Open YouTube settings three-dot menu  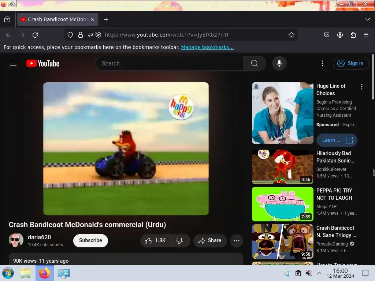point(322,63)
